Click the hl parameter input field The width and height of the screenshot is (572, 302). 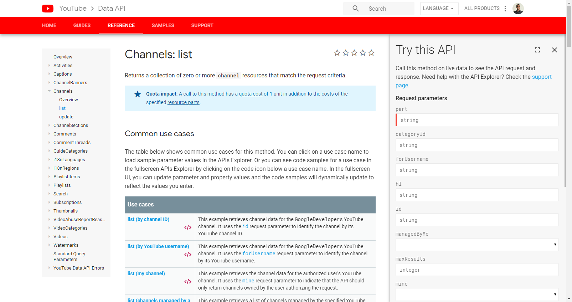pyautogui.click(x=477, y=195)
